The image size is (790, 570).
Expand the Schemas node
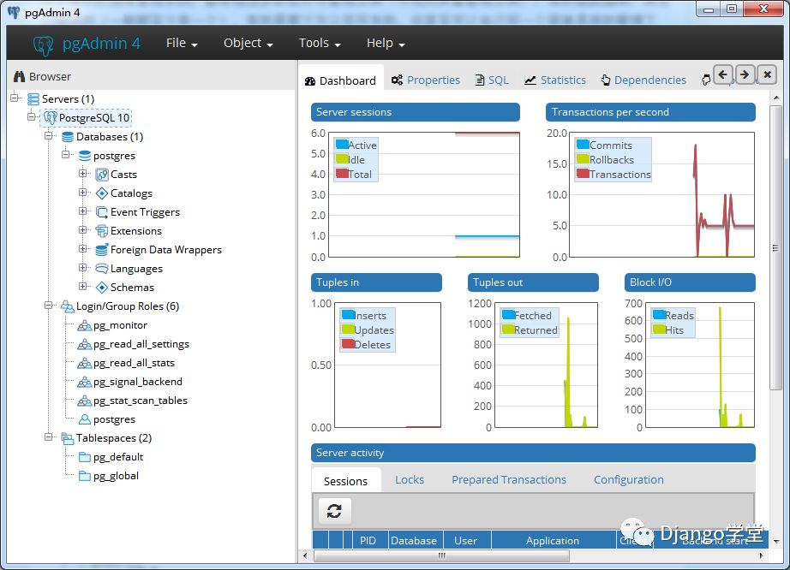[83, 286]
